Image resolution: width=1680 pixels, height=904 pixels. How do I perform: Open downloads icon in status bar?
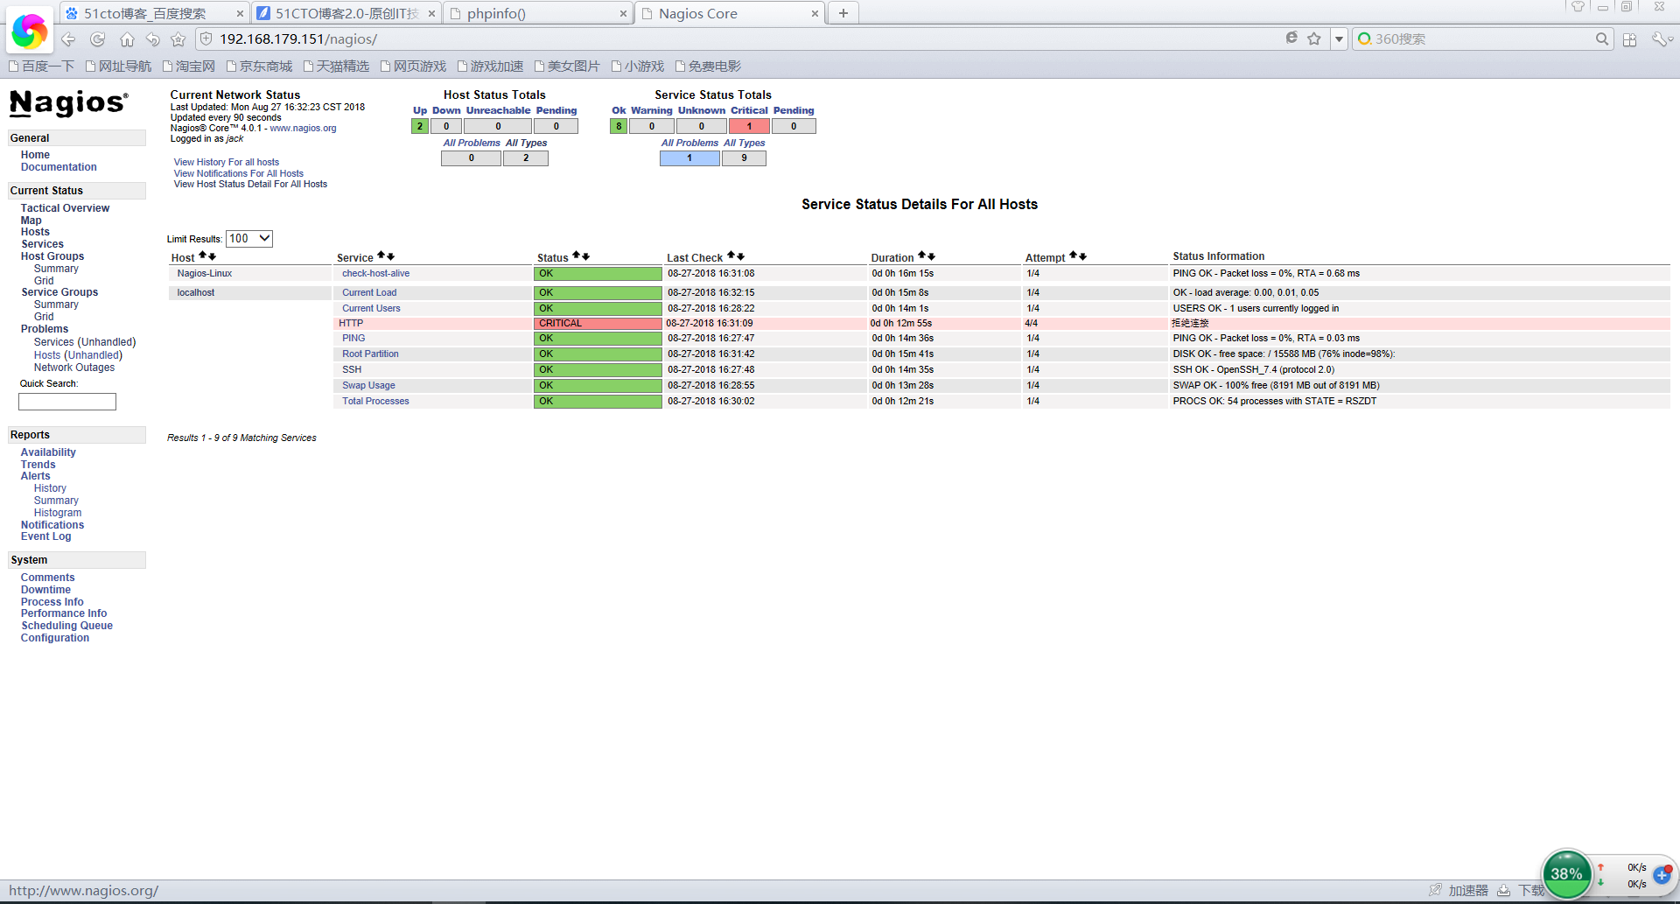[x=1503, y=890]
